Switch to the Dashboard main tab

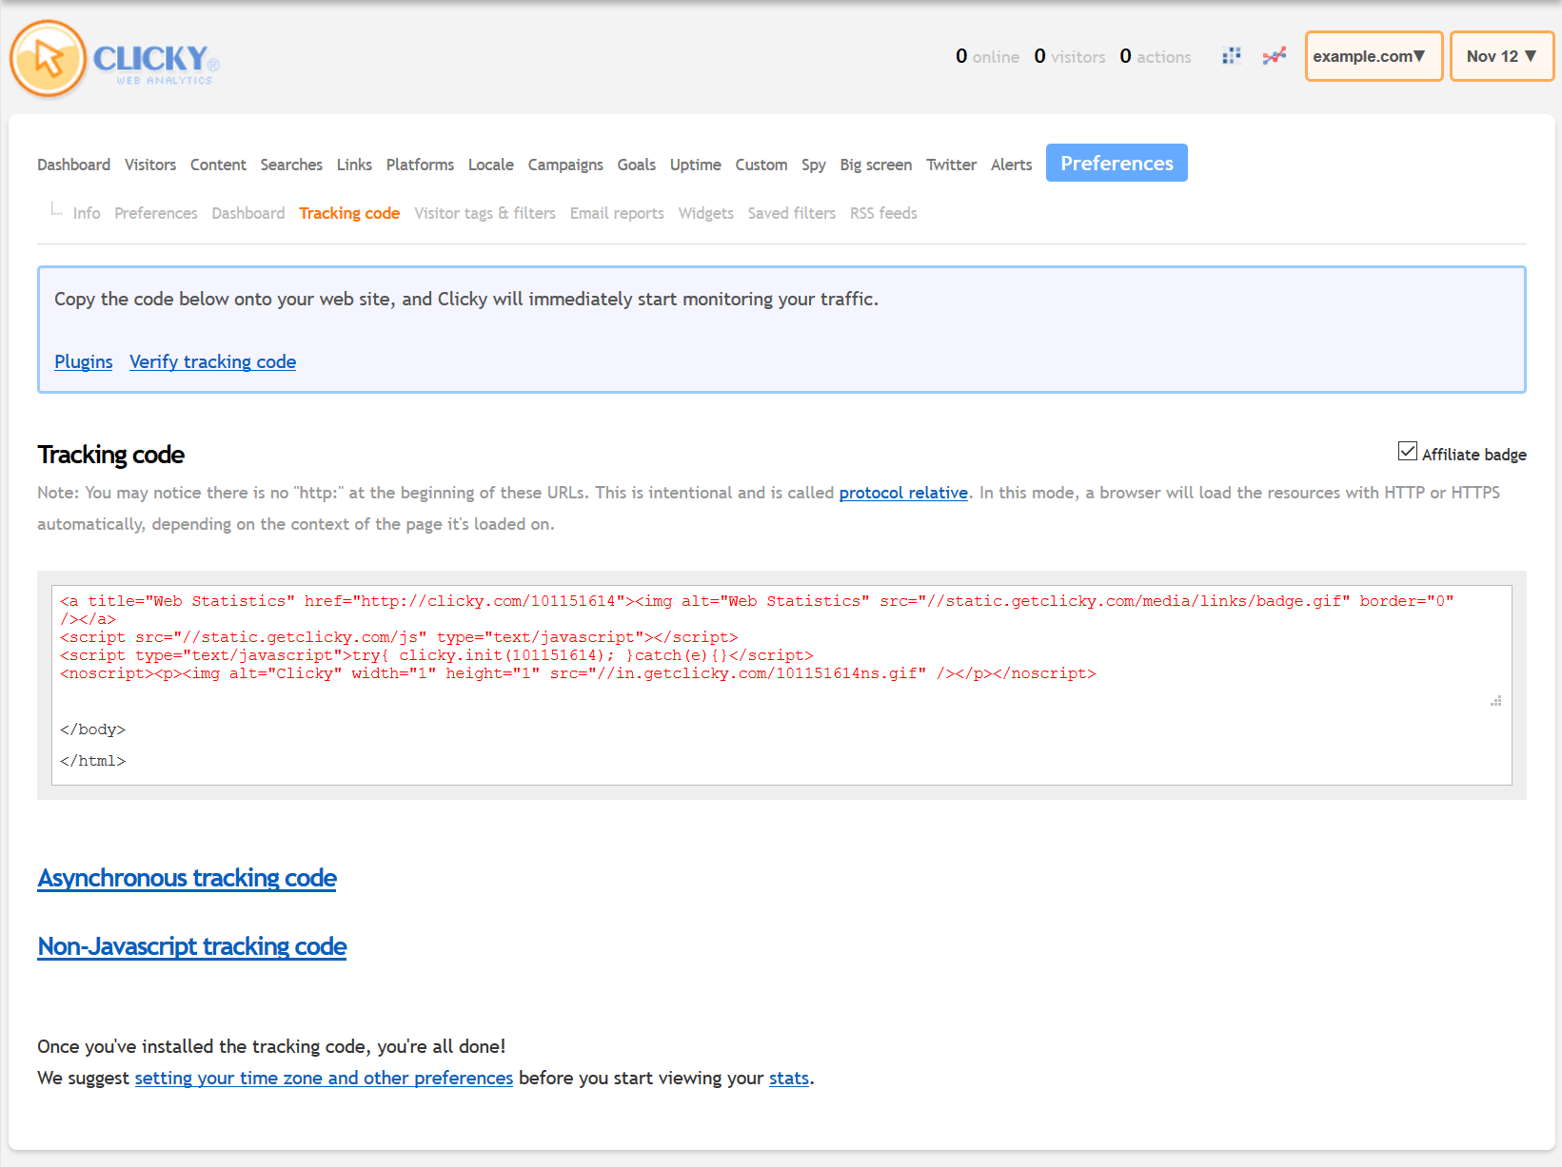73,165
